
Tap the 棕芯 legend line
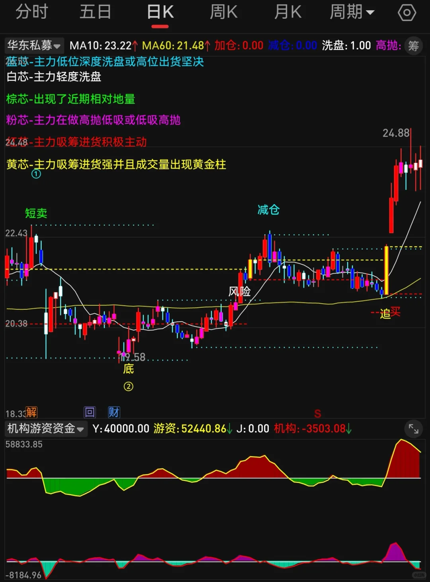coord(70,99)
